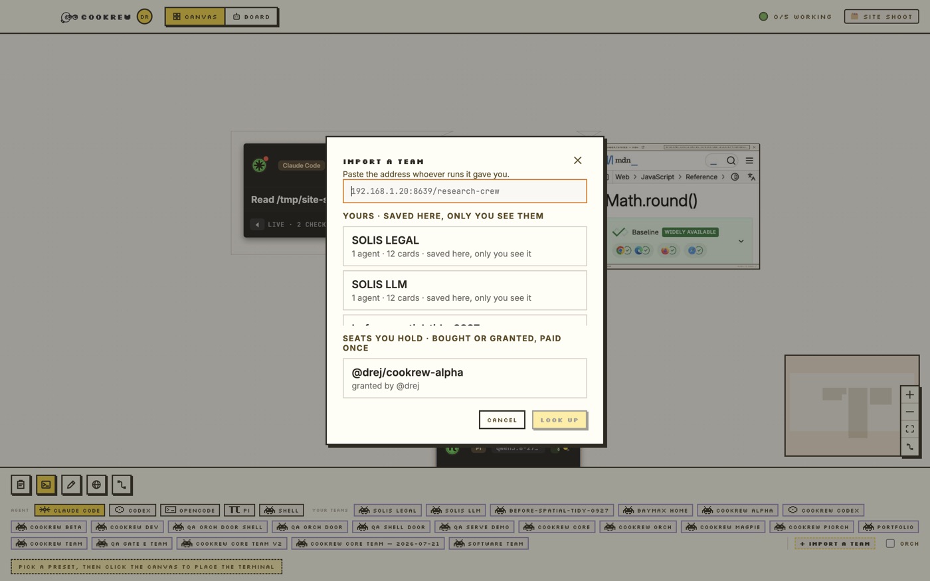Click the DR user avatar badge
The width and height of the screenshot is (930, 581).
coord(144,17)
